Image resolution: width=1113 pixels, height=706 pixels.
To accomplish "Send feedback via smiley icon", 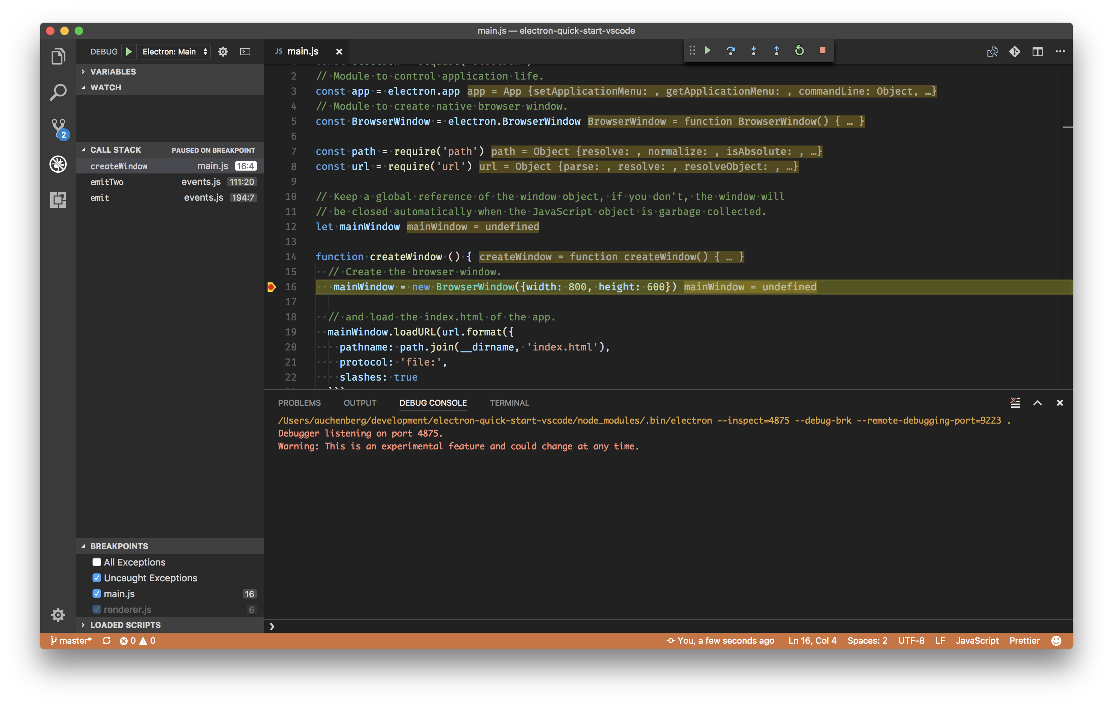I will pyautogui.click(x=1057, y=640).
